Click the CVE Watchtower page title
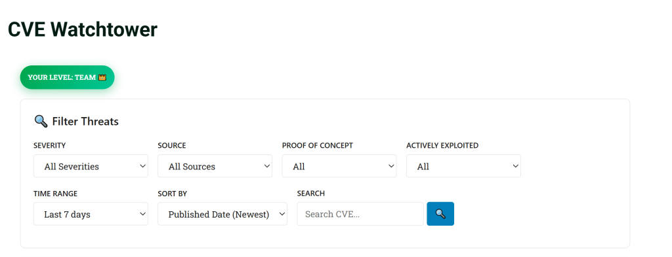Viewport: 672px width, 257px height. 83,29
